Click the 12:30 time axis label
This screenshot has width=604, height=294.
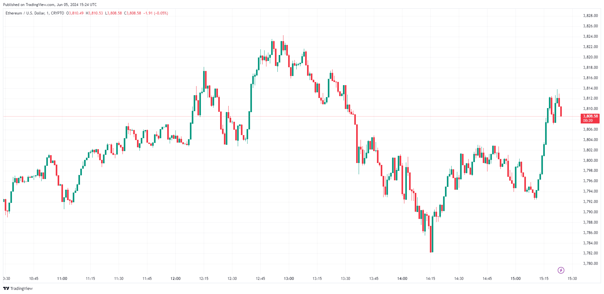[232, 279]
